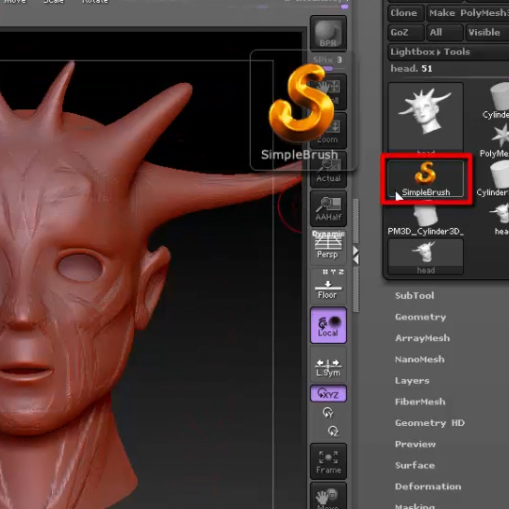Click Make PolyMesh3D button
This screenshot has height=509, width=509.
tap(468, 13)
